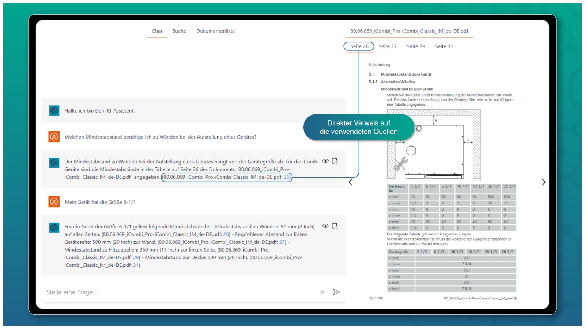Focus the 'Stelle eine Frage...' input field
The height and width of the screenshot is (329, 585).
tap(179, 292)
